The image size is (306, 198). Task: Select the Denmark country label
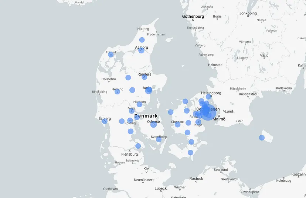pyautogui.click(x=146, y=116)
